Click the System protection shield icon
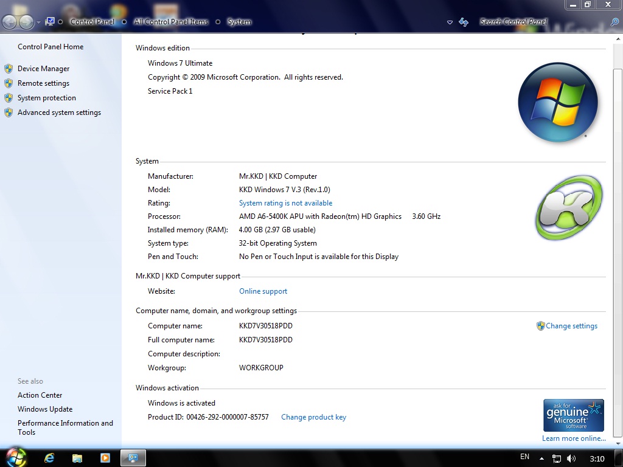Viewport: 623px width, 467px height. coord(9,98)
